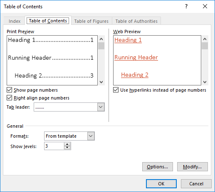Close the Table of Contents dialog
The height and width of the screenshot is (192, 215).
point(205,6)
